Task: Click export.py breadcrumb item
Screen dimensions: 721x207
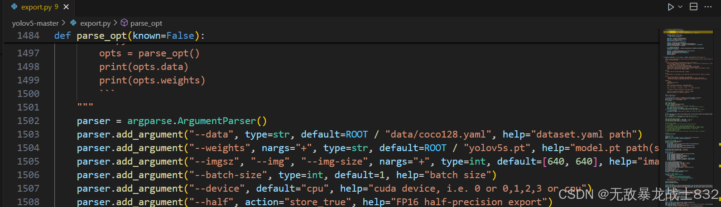Action: coord(95,23)
